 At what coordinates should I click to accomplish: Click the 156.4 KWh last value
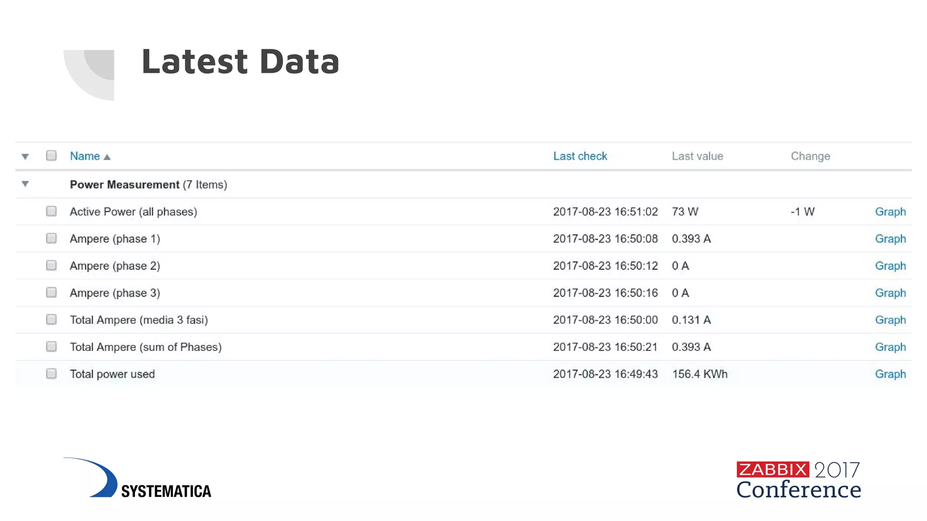click(700, 374)
